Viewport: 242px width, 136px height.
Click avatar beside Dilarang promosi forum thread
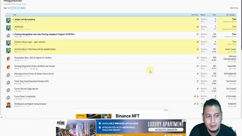click(x=8, y=75)
